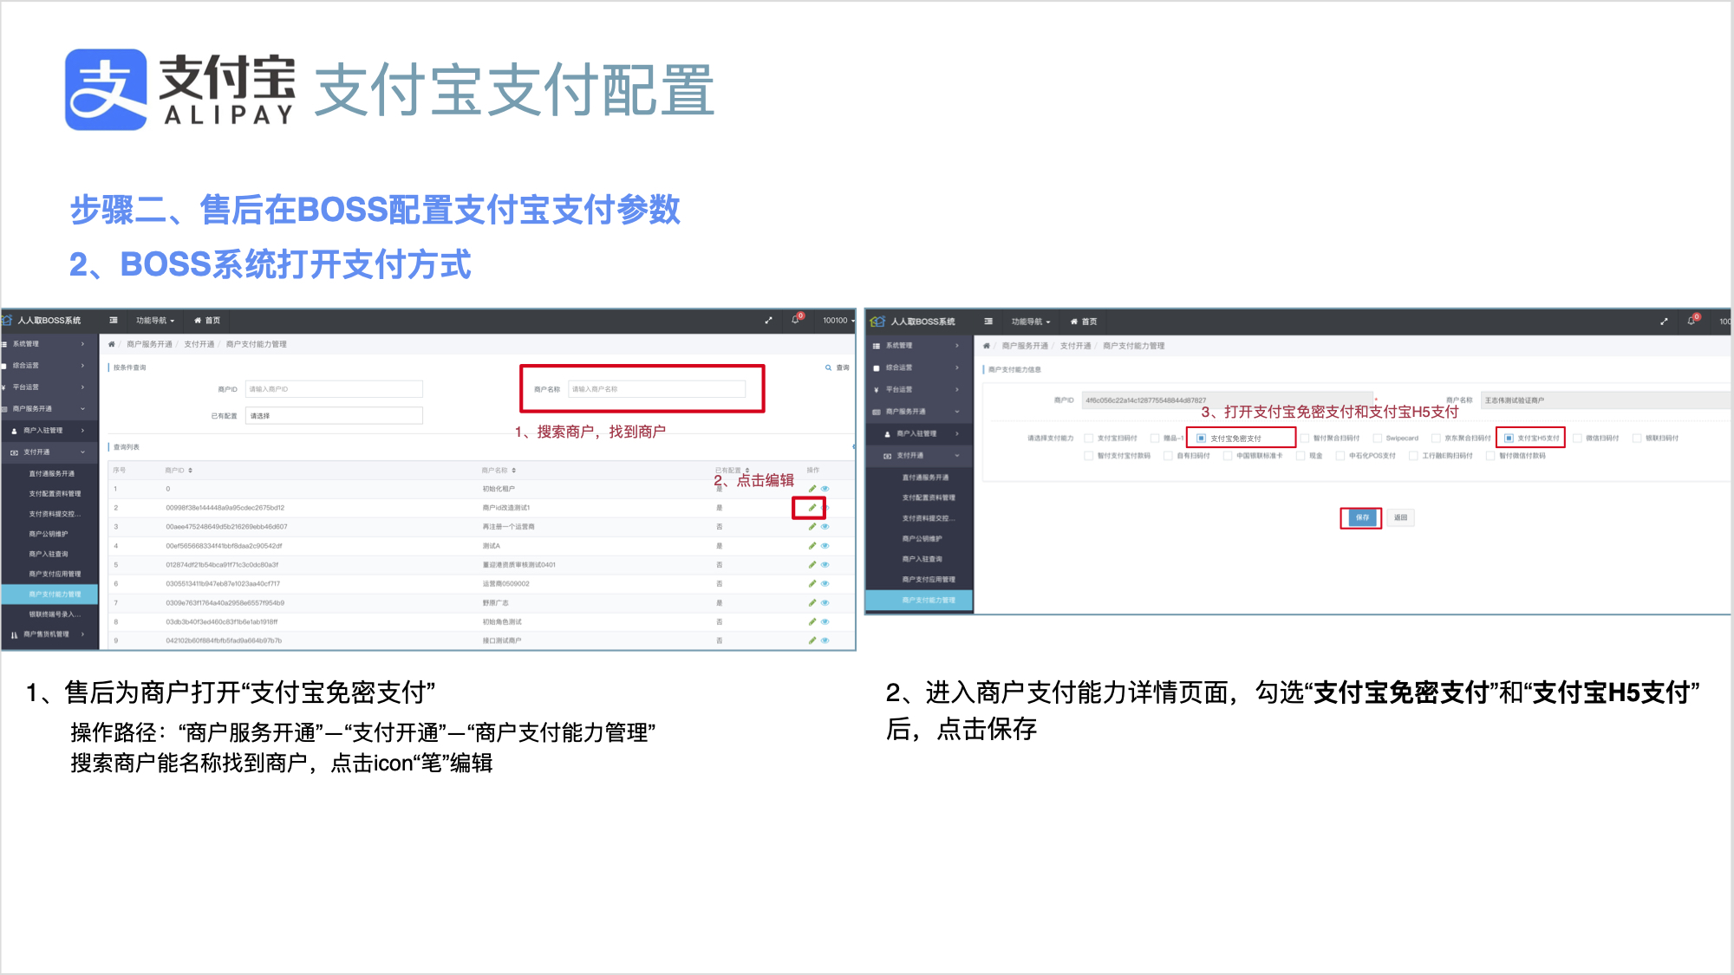Select 直付通服务开通 in left sidebar
1734x975 pixels.
tap(52, 474)
